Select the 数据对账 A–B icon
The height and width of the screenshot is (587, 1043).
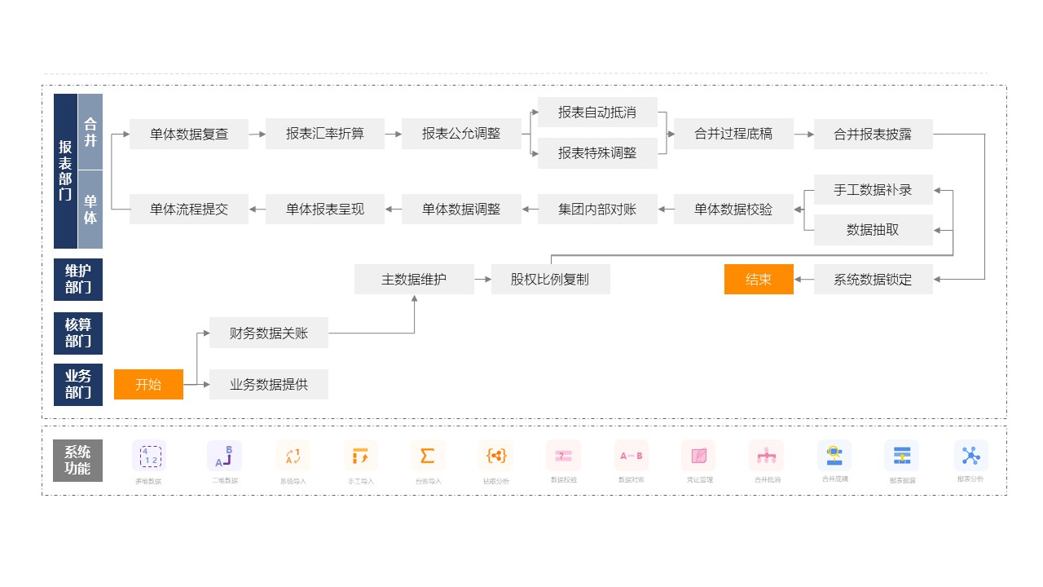point(631,456)
